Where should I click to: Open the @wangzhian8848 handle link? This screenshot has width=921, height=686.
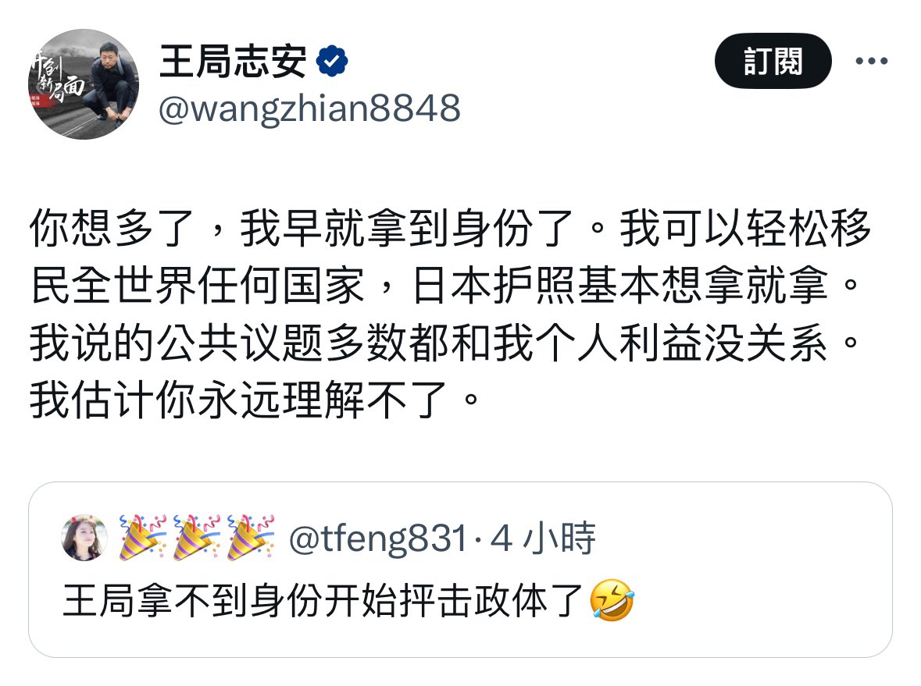point(309,108)
